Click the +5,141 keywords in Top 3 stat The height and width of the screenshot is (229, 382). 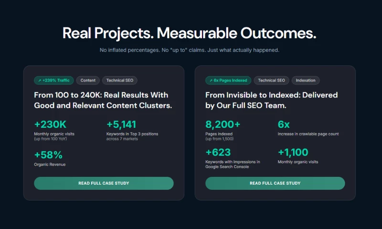[122, 125]
